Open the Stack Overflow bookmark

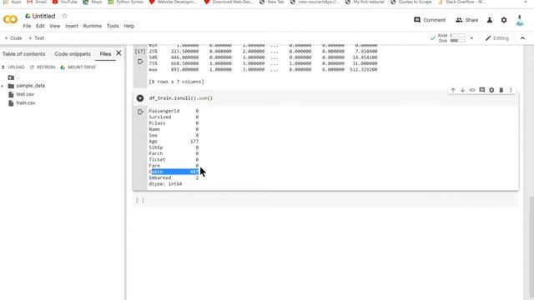(462, 2)
